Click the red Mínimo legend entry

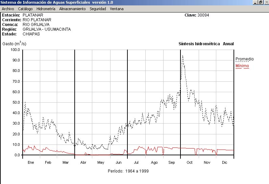[242, 66]
